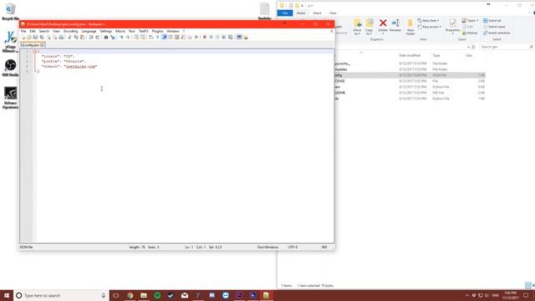Click the Save icon in Notepad++ toolbar
This screenshot has height=301, width=535.
[x=35, y=37]
